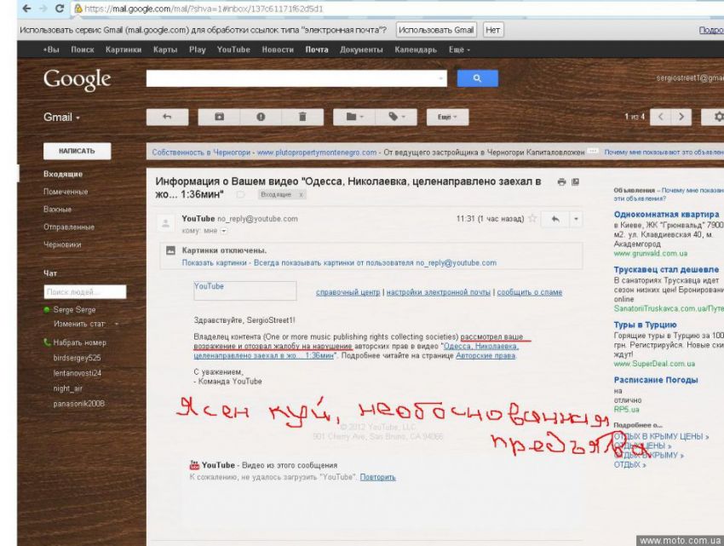Click 'Набрать номер' phone icon
Viewport: 724px width, 546px height.
click(47, 342)
